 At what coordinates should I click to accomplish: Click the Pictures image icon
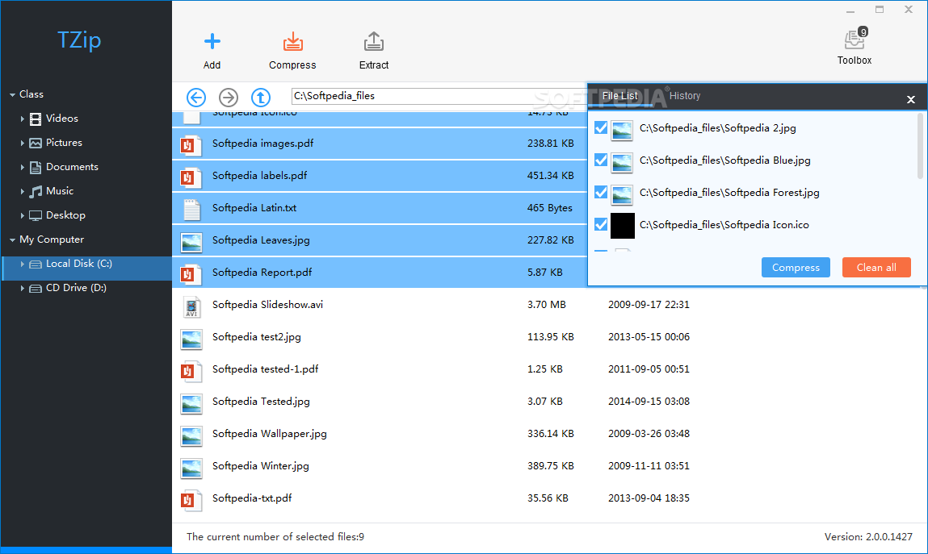(x=36, y=143)
